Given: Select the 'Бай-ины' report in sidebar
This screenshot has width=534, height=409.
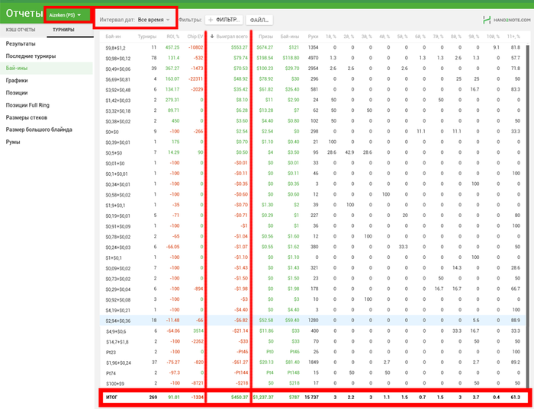Looking at the screenshot, I should [x=47, y=69].
